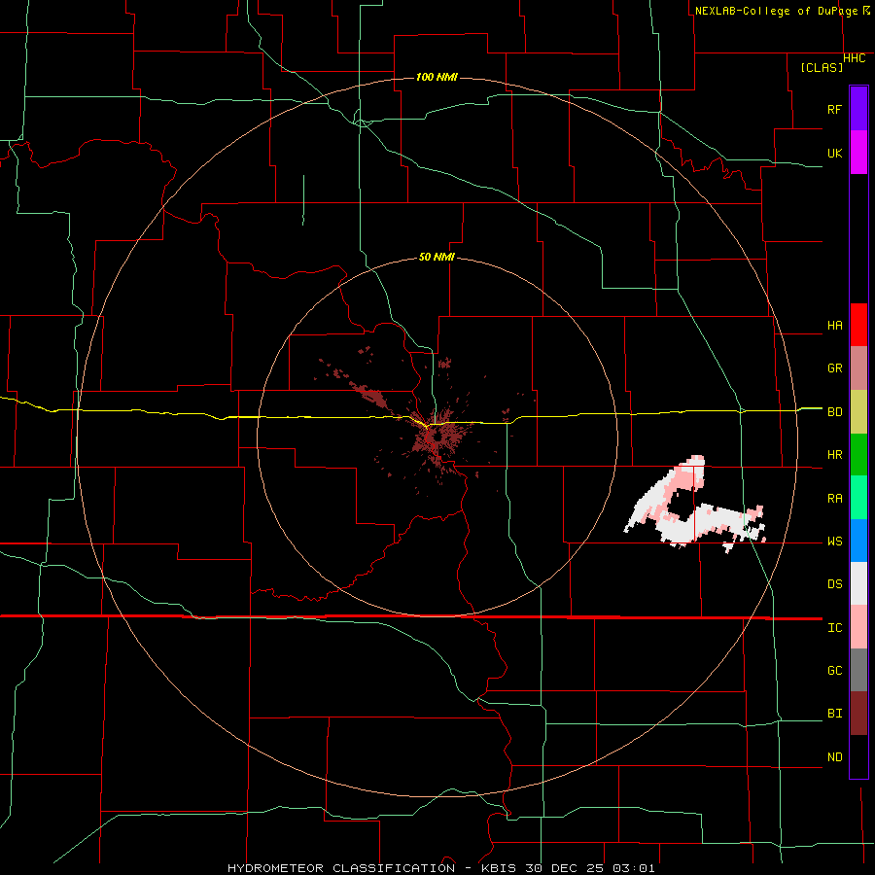This screenshot has width=875, height=875.
Task: Click the UK magenta color swatch
Action: [858, 153]
